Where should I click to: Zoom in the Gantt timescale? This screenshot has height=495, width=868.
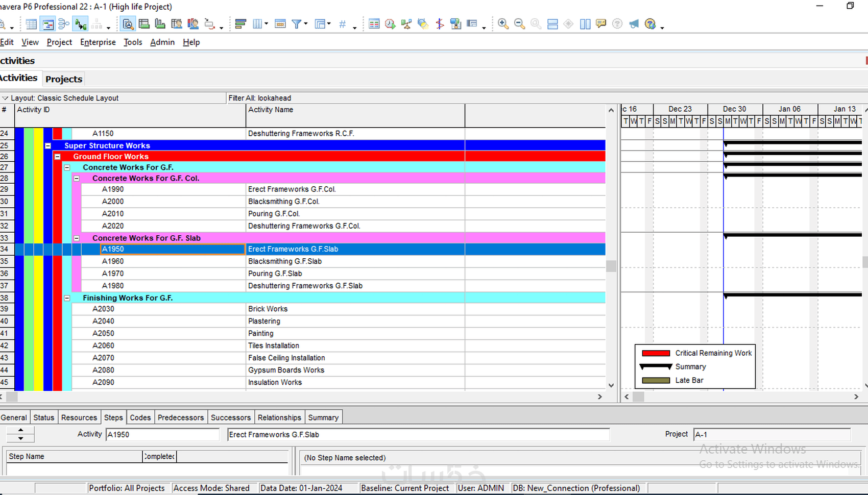pos(503,24)
